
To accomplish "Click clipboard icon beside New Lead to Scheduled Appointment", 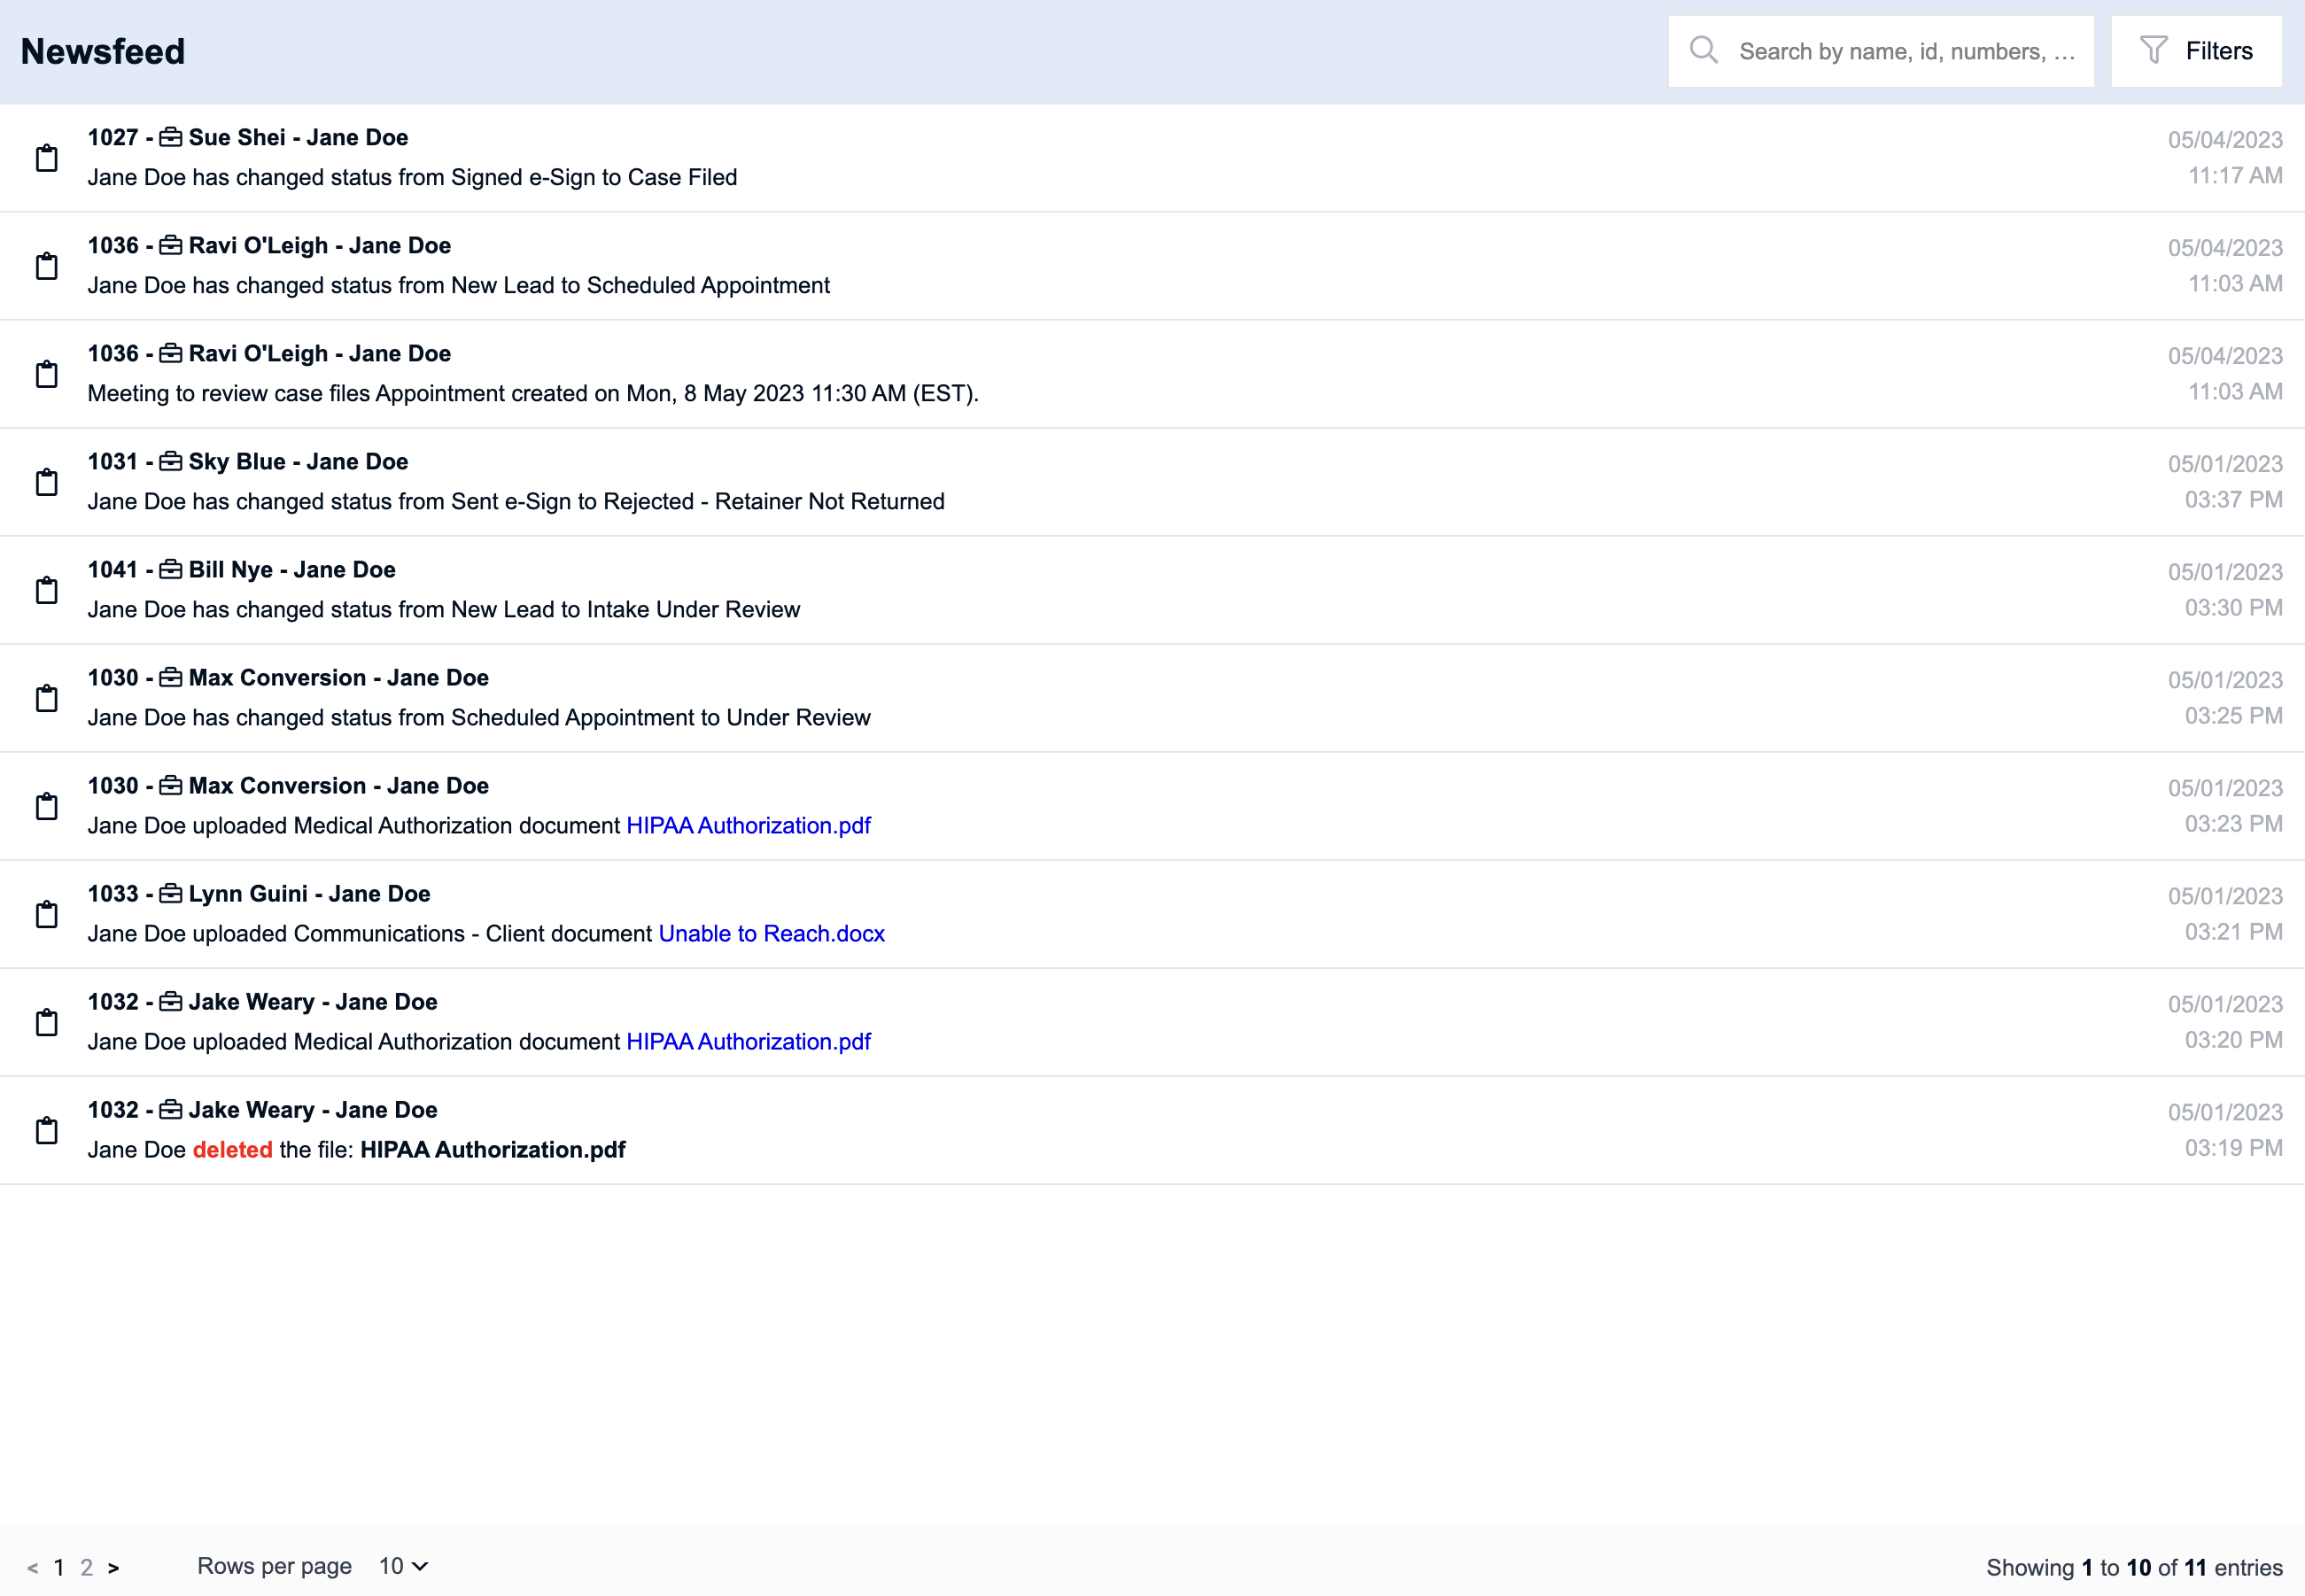I will (x=47, y=266).
